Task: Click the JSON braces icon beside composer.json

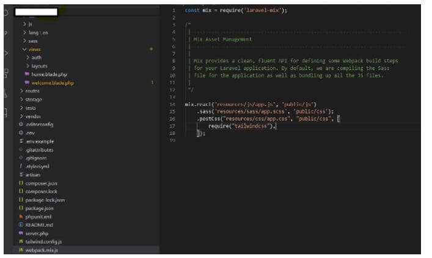Action: point(21,183)
